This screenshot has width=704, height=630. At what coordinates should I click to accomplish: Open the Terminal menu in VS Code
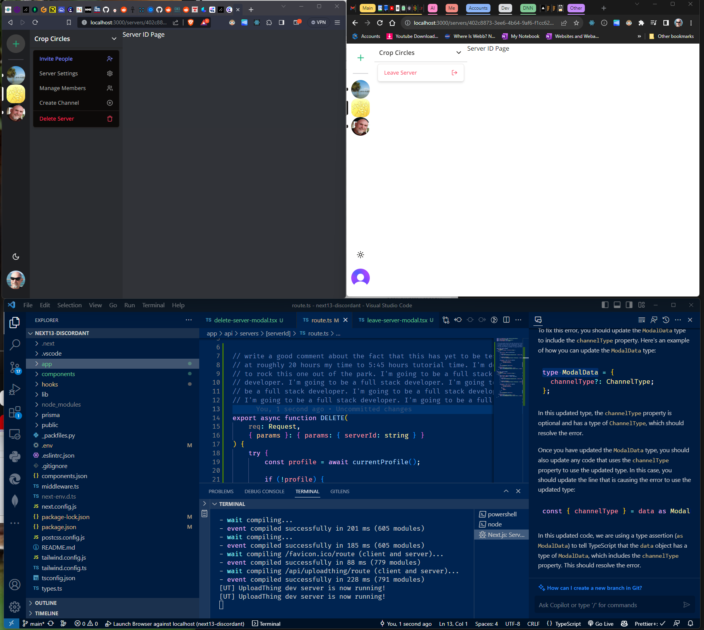tap(153, 305)
